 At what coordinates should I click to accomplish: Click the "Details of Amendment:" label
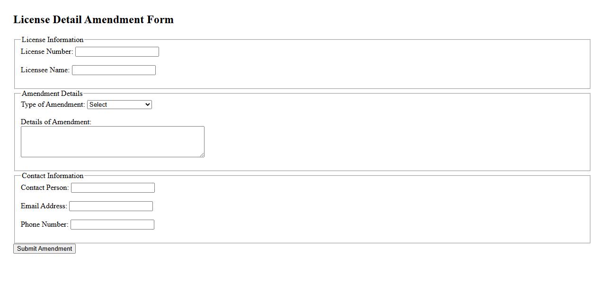(56, 122)
